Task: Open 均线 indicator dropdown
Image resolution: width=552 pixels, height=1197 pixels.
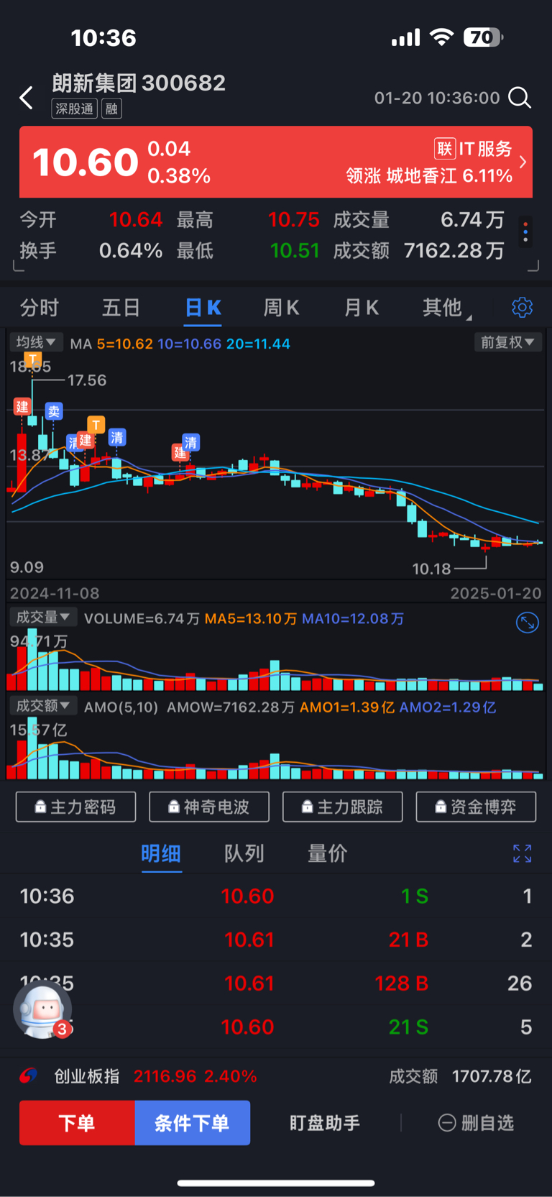Action: [x=37, y=343]
